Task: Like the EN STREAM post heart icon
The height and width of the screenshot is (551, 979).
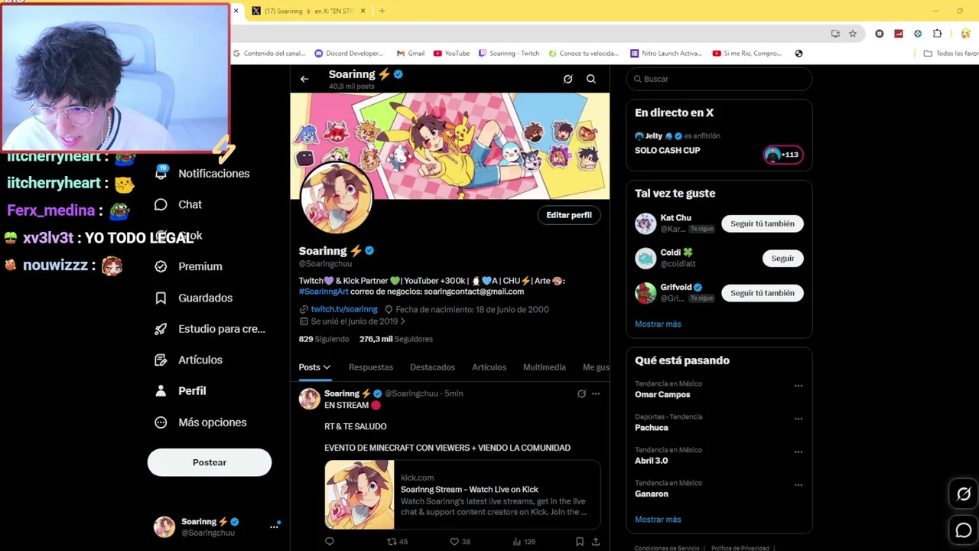Action: [454, 542]
